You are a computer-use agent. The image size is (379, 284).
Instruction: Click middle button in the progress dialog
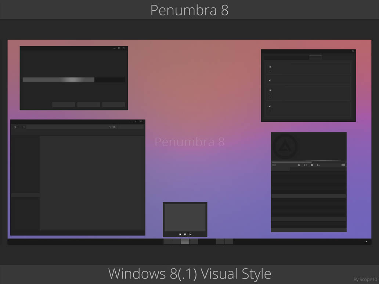coord(89,104)
